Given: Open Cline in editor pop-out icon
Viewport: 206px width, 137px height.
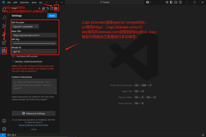Looking at the screenshot, I should 52,8.
